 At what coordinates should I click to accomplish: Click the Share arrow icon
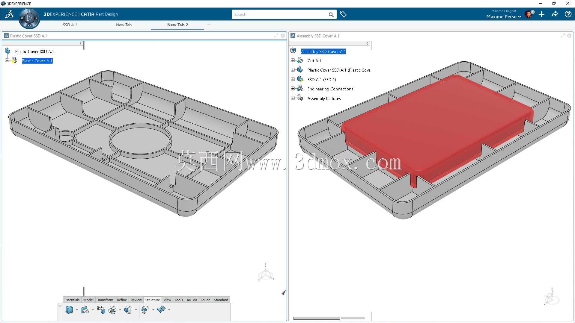pyautogui.click(x=555, y=14)
